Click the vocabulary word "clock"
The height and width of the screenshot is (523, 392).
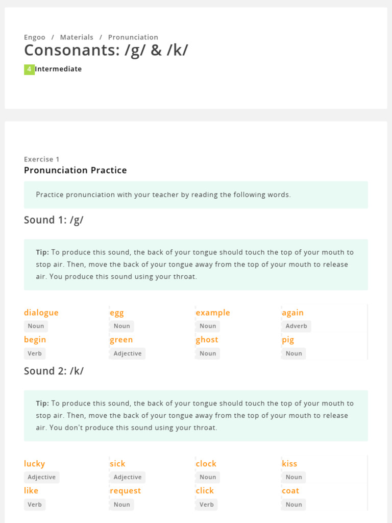(x=206, y=464)
